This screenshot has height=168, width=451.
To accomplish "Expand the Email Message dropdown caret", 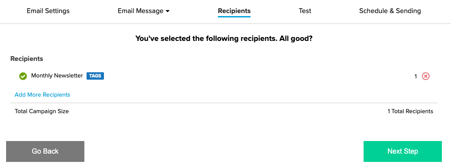I will coord(168,11).
